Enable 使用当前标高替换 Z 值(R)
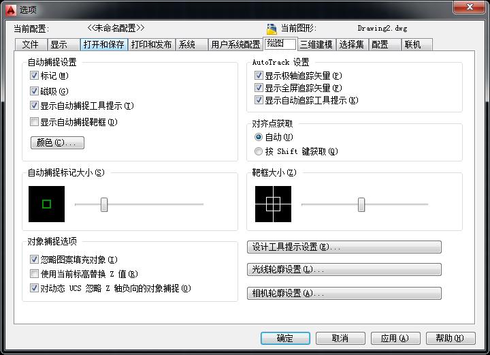 (34, 274)
